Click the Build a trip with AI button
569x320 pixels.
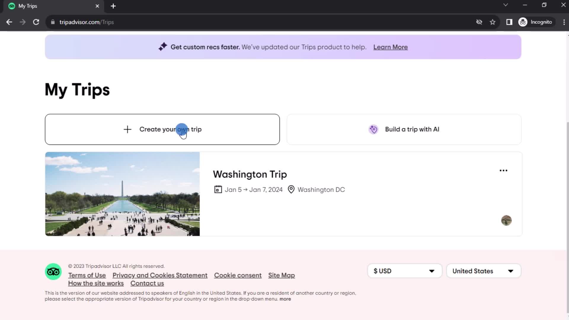tap(404, 129)
